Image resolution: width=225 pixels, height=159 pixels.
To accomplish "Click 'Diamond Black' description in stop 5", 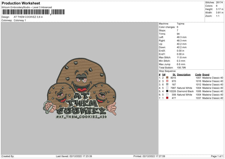I will pos(185,91).
